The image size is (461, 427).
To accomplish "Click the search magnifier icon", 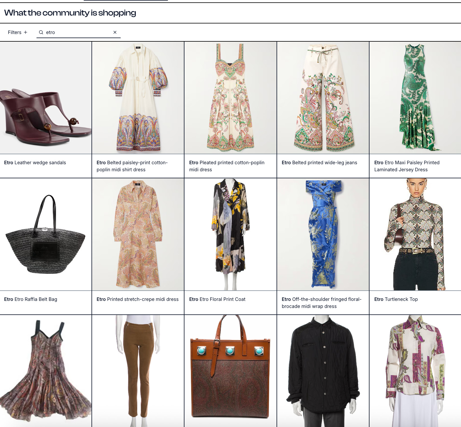I will tap(41, 32).
